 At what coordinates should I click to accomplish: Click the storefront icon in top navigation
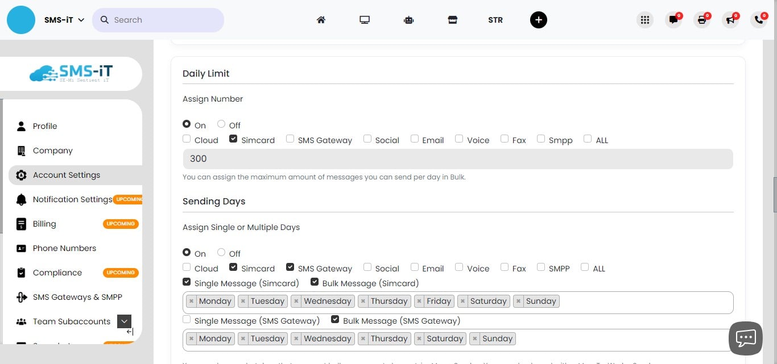pos(452,19)
